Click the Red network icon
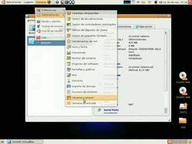192x144 pixels. [69, 75]
